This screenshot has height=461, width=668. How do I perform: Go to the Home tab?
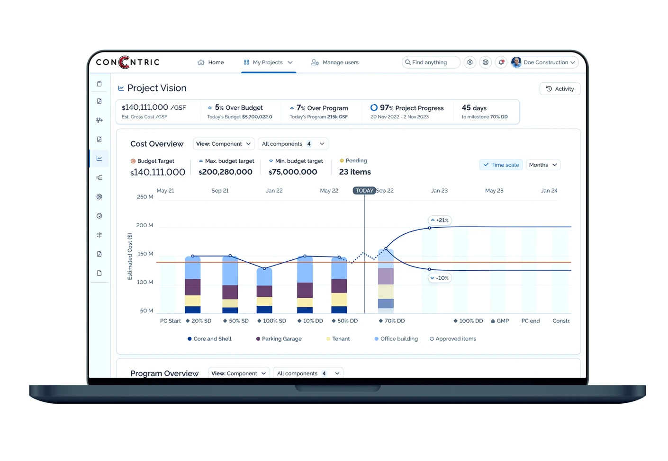coord(211,62)
